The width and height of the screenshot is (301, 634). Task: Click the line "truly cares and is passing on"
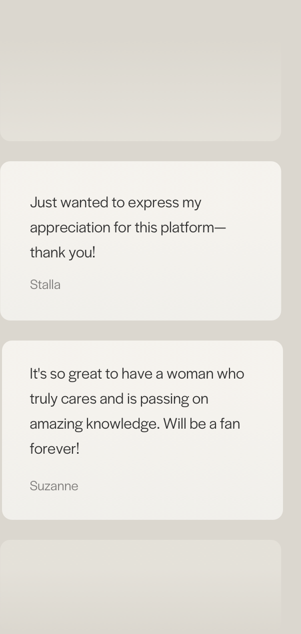pyautogui.click(x=119, y=399)
